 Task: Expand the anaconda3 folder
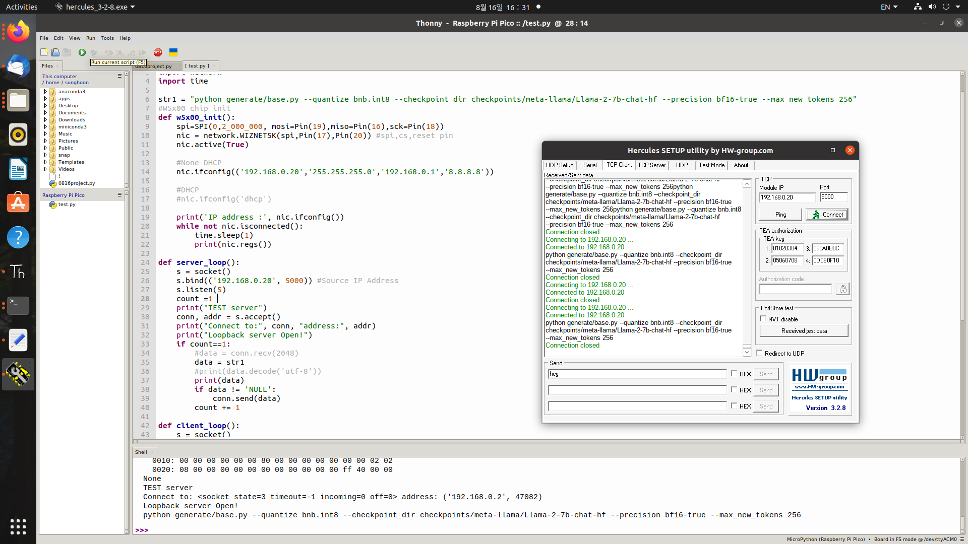45,92
